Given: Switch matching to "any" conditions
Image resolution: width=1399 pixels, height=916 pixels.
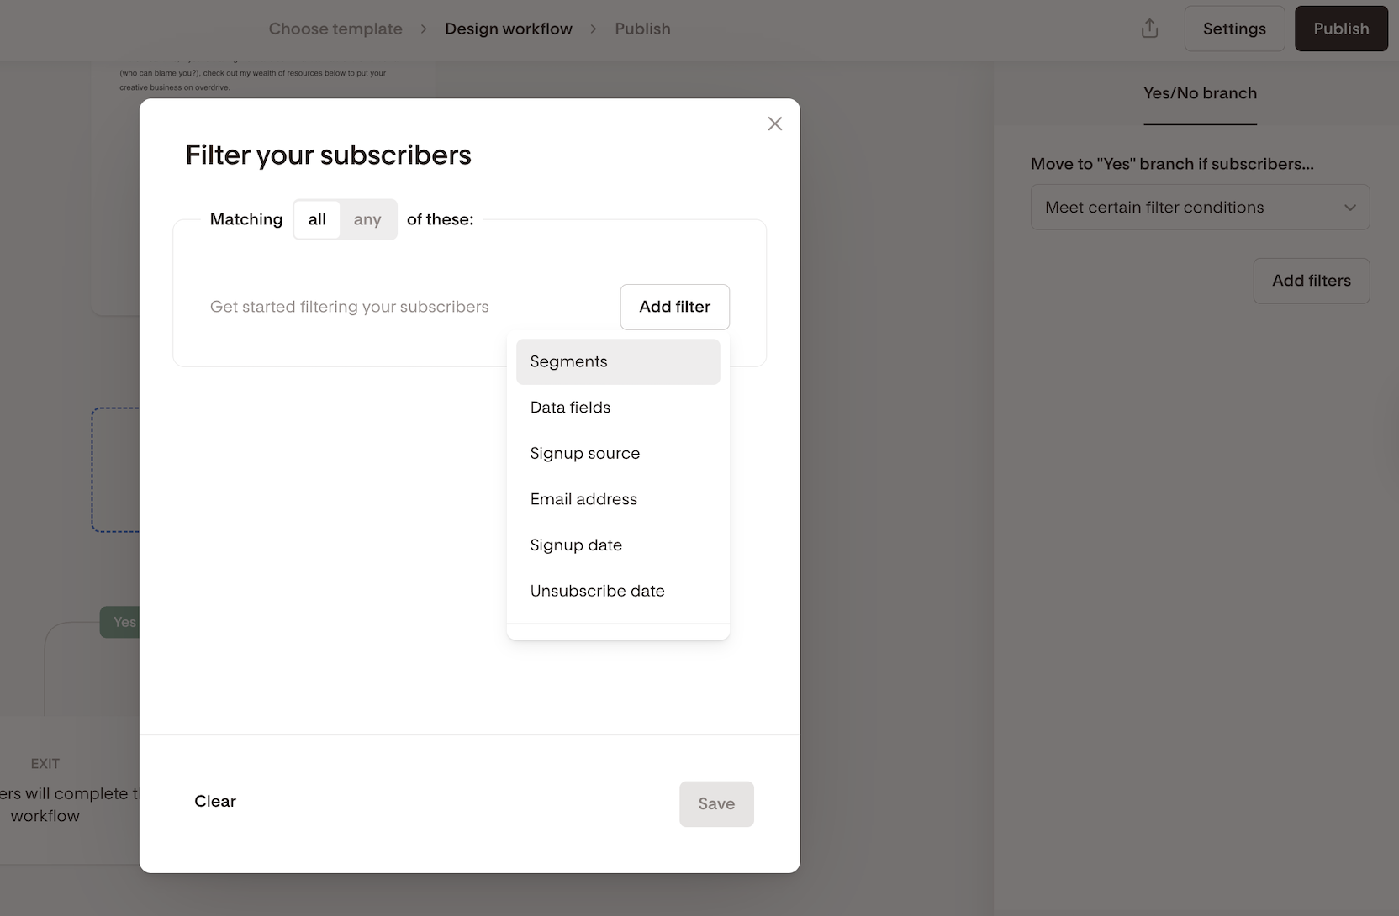Looking at the screenshot, I should [367, 219].
